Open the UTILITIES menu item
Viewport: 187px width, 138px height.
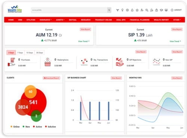click(31, 20)
